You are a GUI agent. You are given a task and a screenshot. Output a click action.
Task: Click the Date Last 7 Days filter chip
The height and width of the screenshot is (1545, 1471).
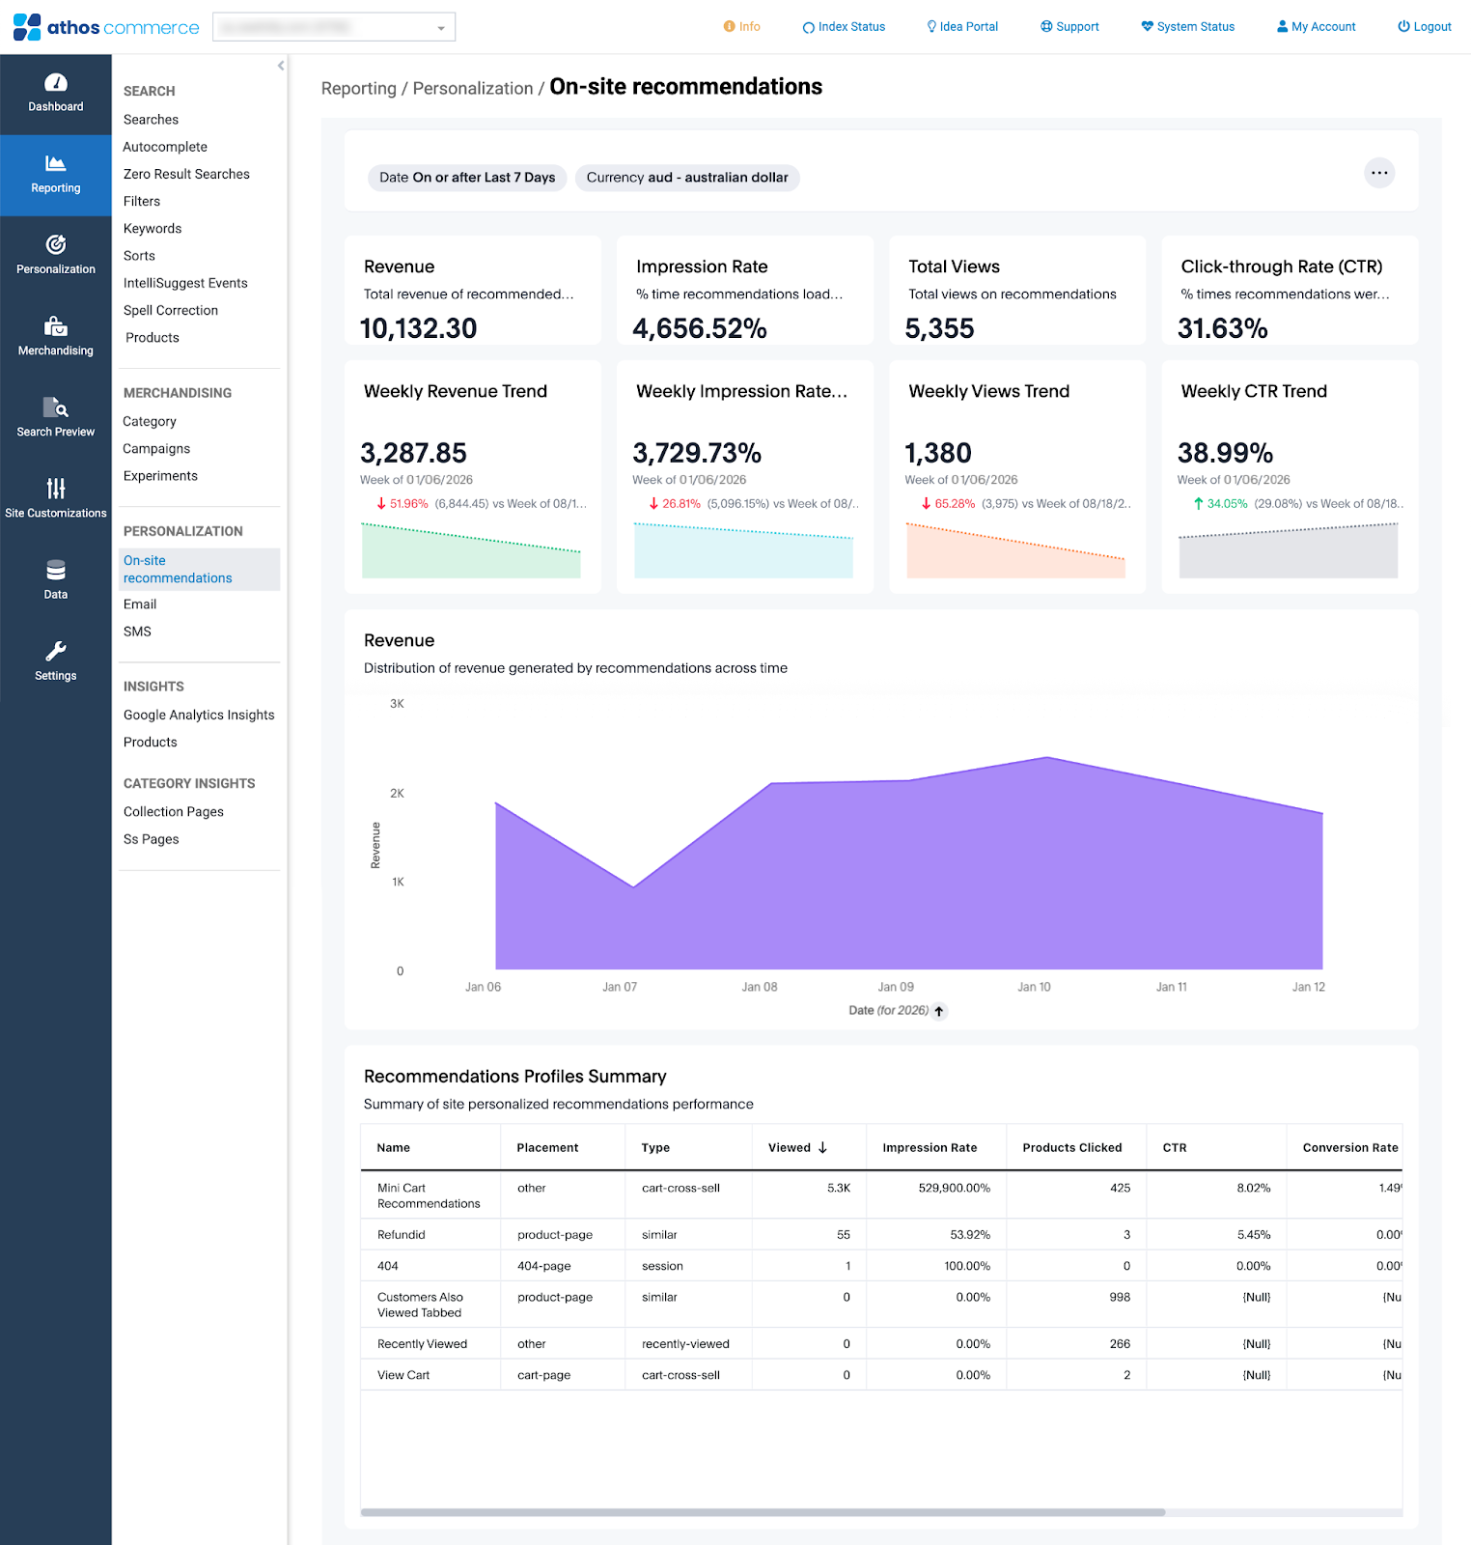[467, 178]
